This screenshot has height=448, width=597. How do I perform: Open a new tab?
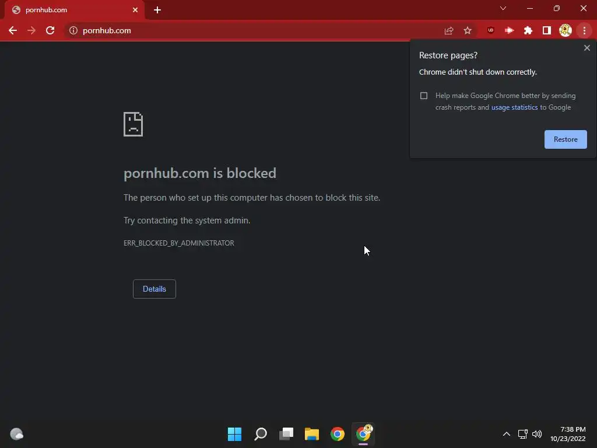157,10
